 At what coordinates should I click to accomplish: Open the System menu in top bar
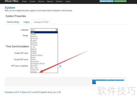pyautogui.click(x=32, y=1)
